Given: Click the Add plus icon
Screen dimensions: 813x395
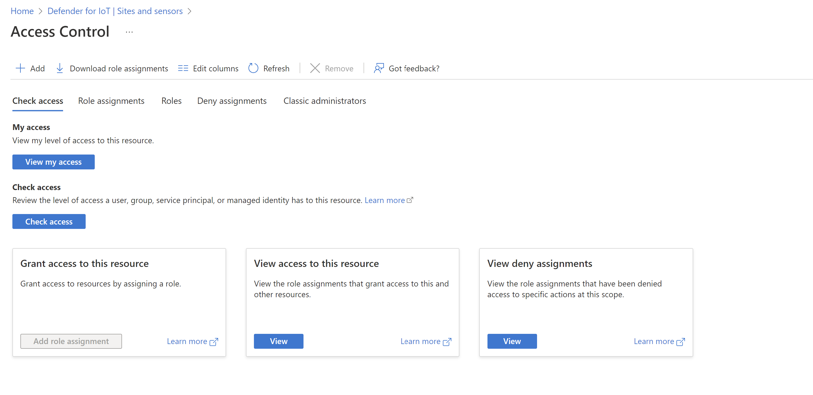Looking at the screenshot, I should (20, 68).
